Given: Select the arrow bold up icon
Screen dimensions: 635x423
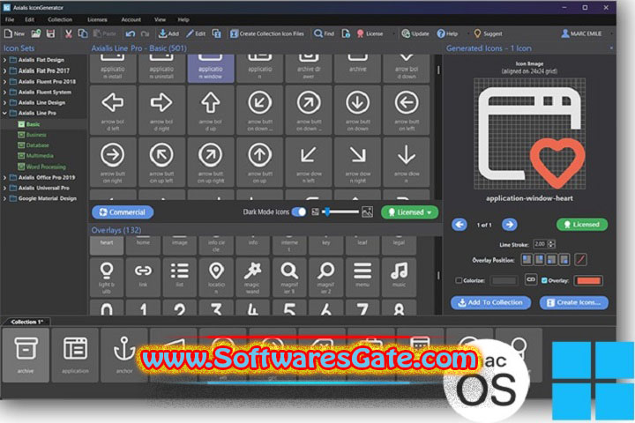Looking at the screenshot, I should 211,109.
